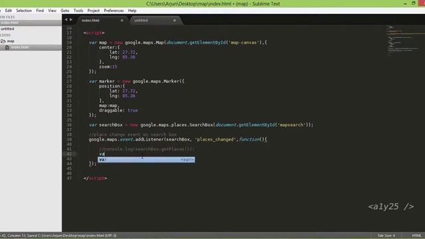Viewport: 425px width, 239px height.
Task: Click the place change event comment
Action: (x=133, y=135)
